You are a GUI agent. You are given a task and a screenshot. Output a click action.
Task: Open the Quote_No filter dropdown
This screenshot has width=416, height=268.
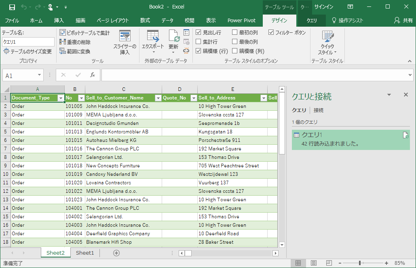click(194, 98)
